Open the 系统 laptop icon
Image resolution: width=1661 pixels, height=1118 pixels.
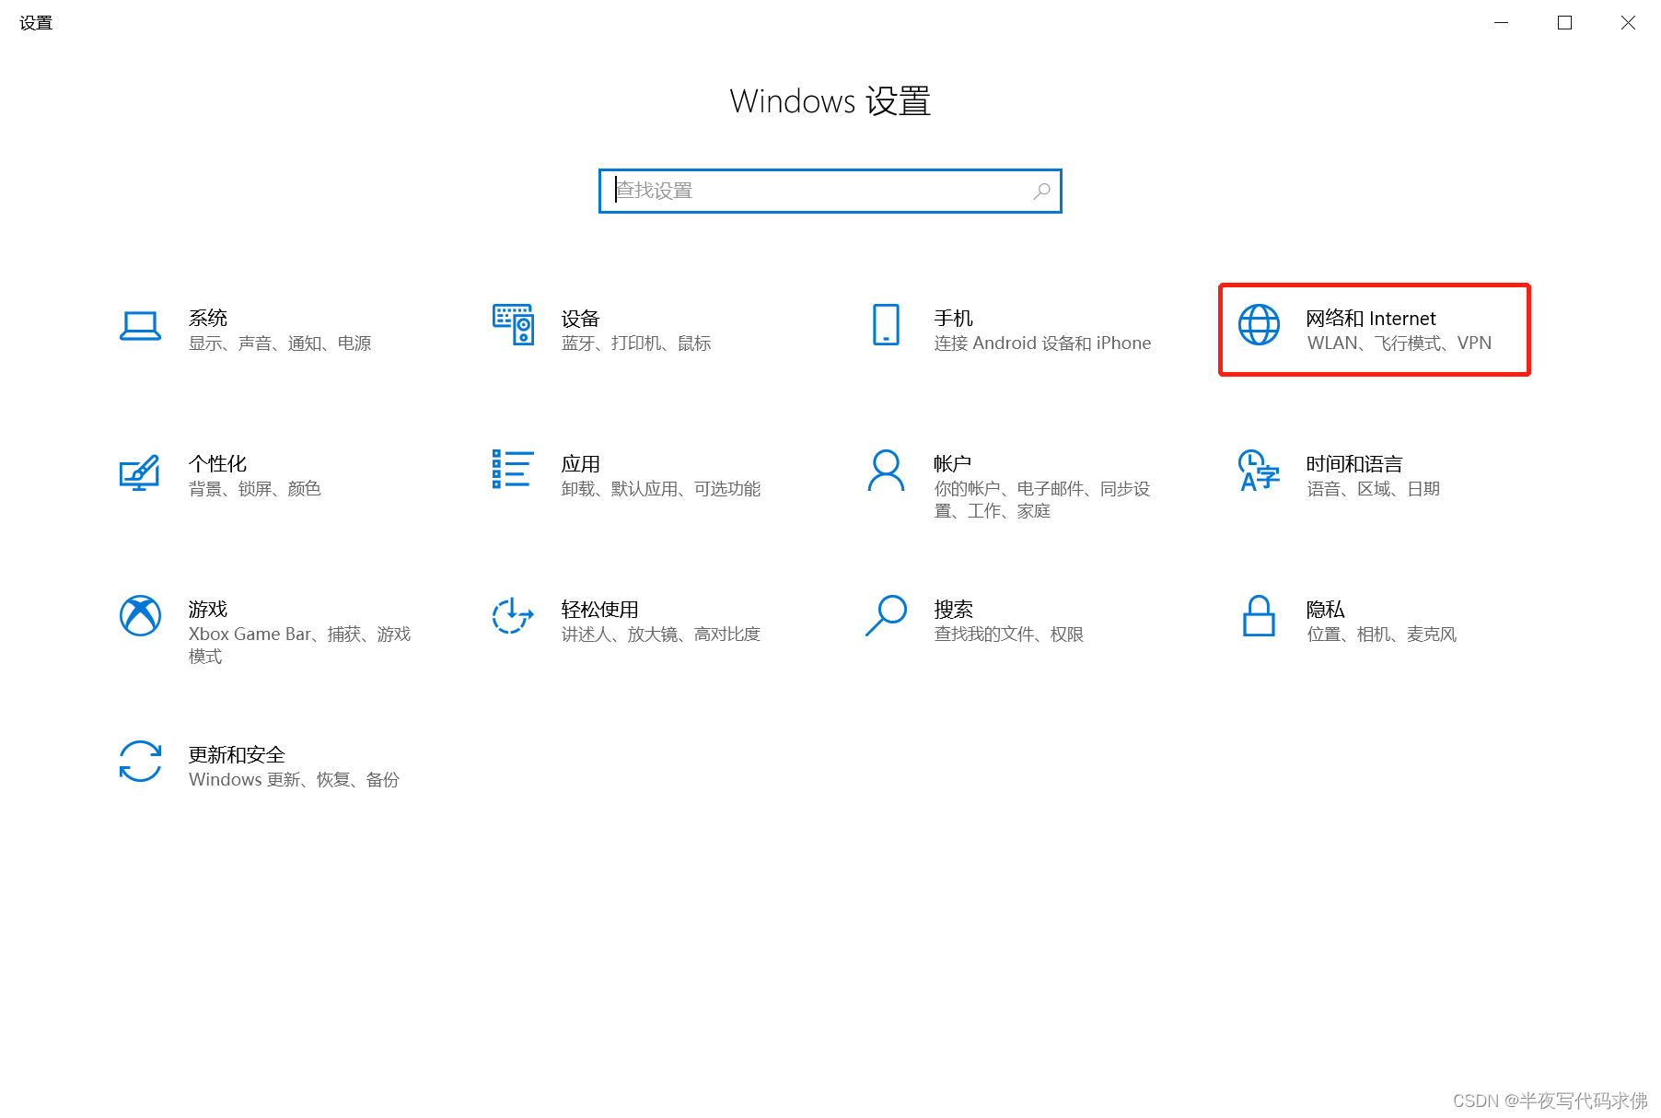point(140,326)
